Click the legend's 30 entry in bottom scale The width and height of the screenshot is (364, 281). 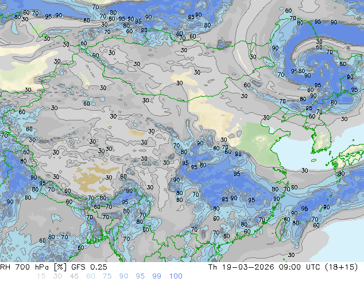point(57,276)
